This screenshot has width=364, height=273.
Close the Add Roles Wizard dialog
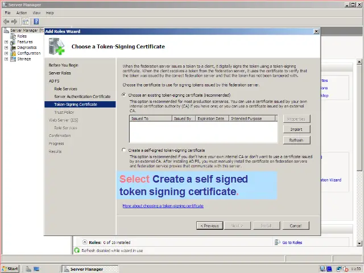316,31
